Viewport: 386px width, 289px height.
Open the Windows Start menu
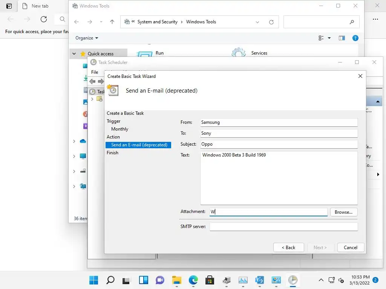pos(93,280)
